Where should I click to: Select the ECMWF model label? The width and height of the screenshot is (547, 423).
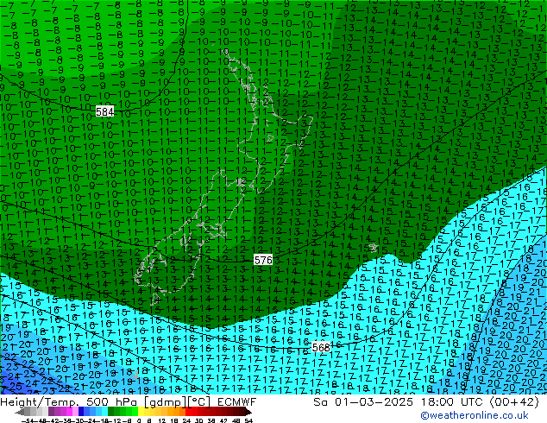point(231,402)
